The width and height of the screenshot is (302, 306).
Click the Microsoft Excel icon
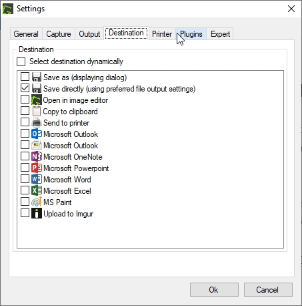[x=37, y=190]
